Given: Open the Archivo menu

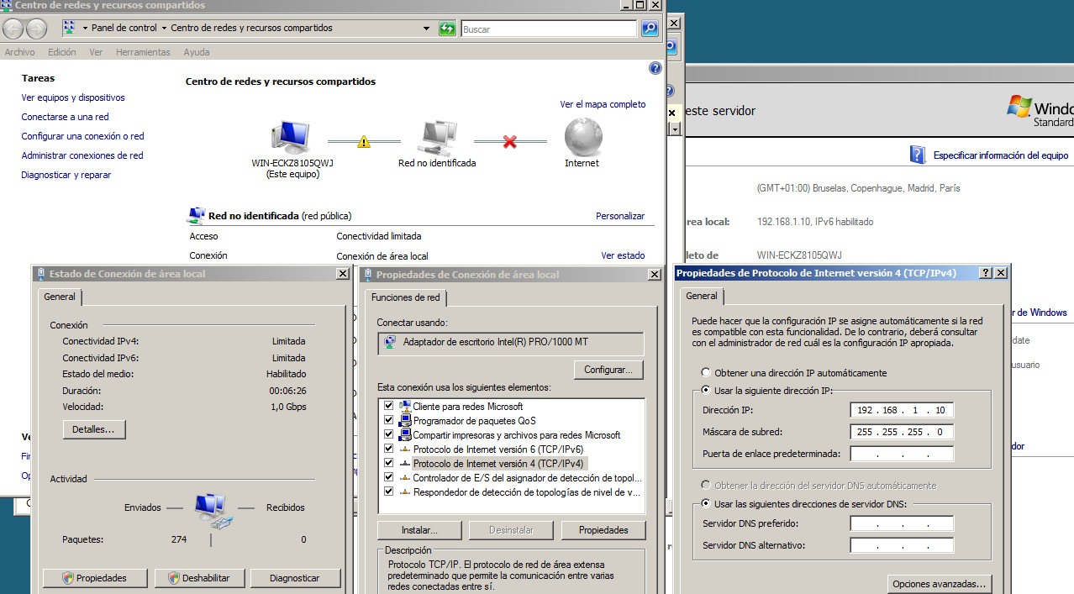Looking at the screenshot, I should coord(20,52).
